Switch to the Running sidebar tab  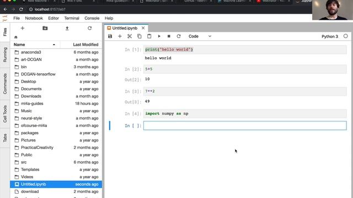(5, 54)
